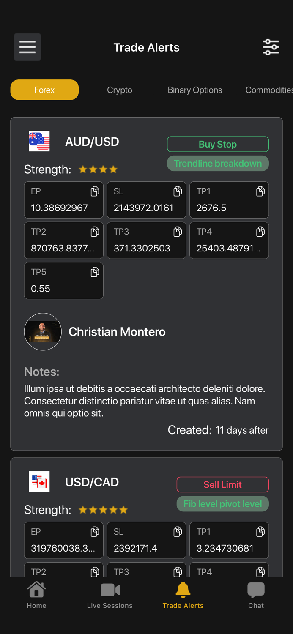Switch to the Crypto tab

tap(120, 90)
